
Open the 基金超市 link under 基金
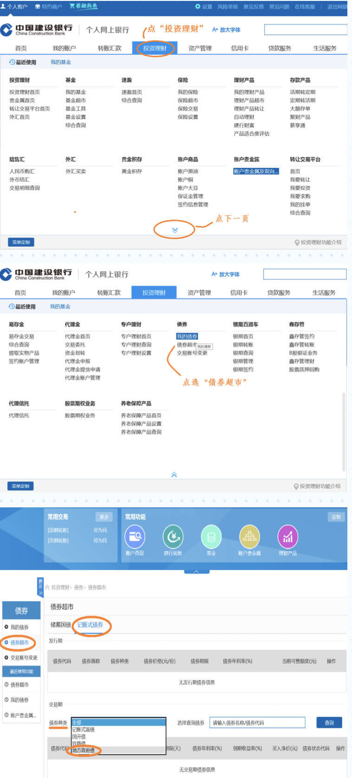[x=76, y=100]
